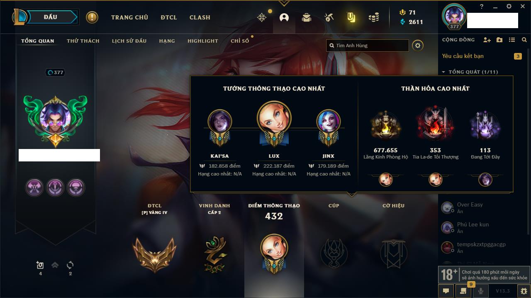Open the chat bubble icon at bottom
This screenshot has width=531, height=298.
tap(446, 291)
